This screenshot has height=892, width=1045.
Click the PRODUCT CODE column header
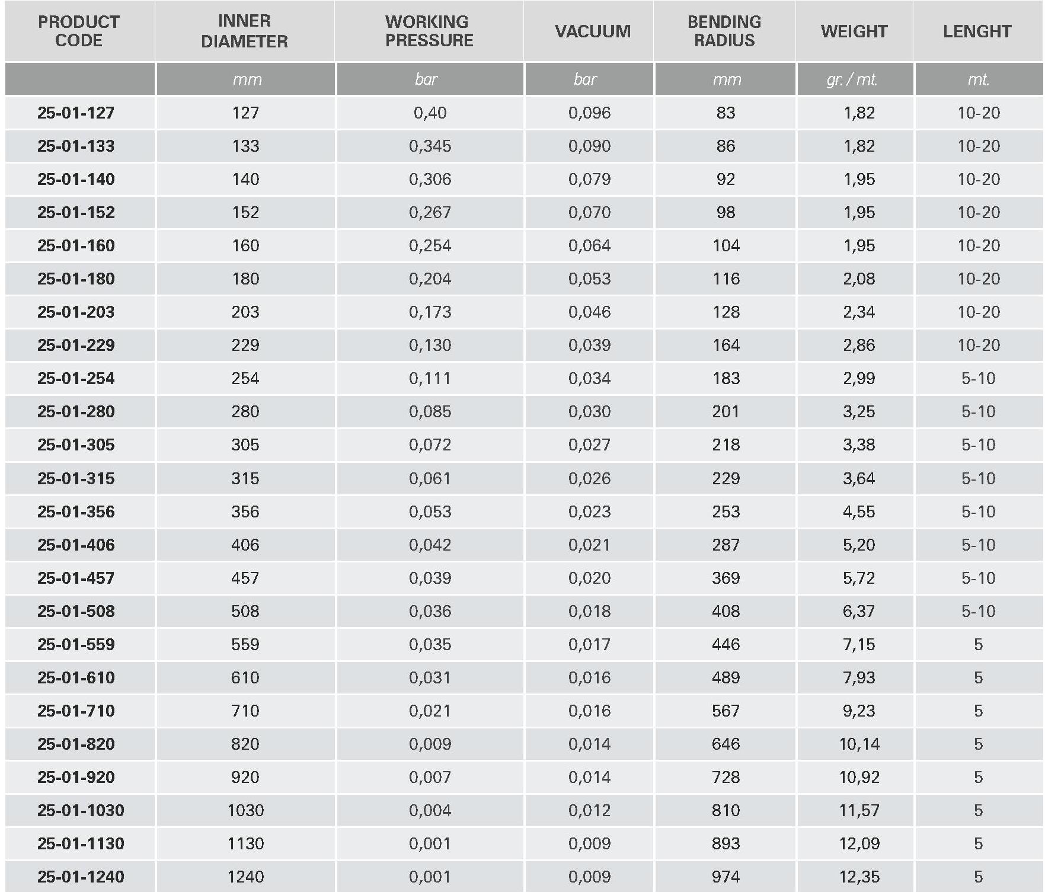(x=79, y=31)
